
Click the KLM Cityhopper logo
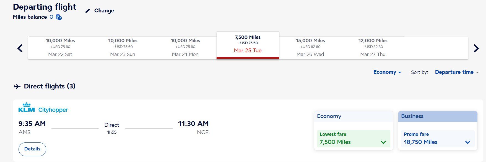(x=43, y=108)
